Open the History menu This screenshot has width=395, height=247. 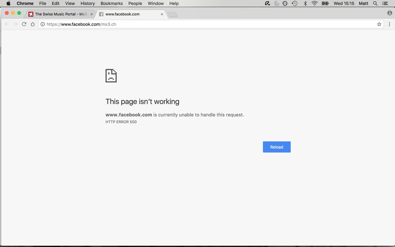click(88, 3)
